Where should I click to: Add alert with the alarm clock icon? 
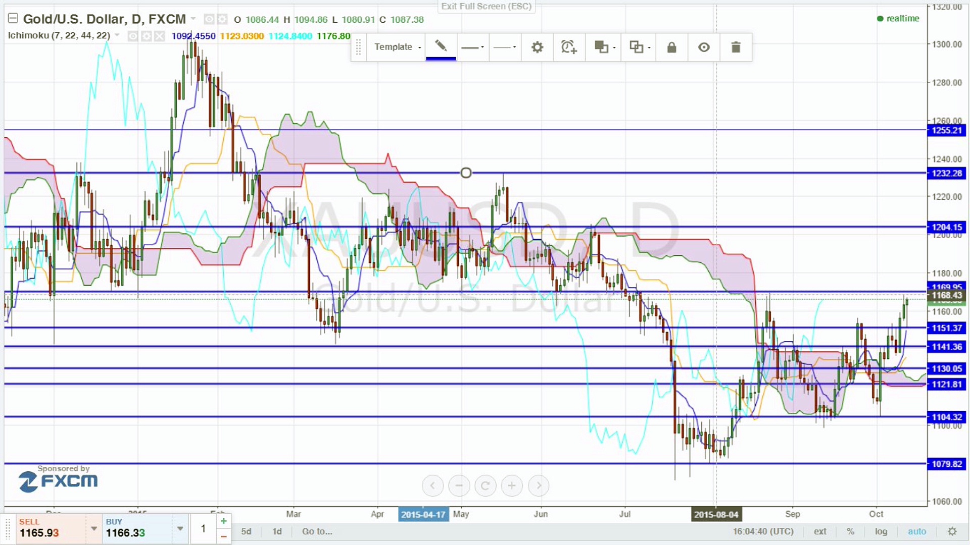pyautogui.click(x=569, y=47)
